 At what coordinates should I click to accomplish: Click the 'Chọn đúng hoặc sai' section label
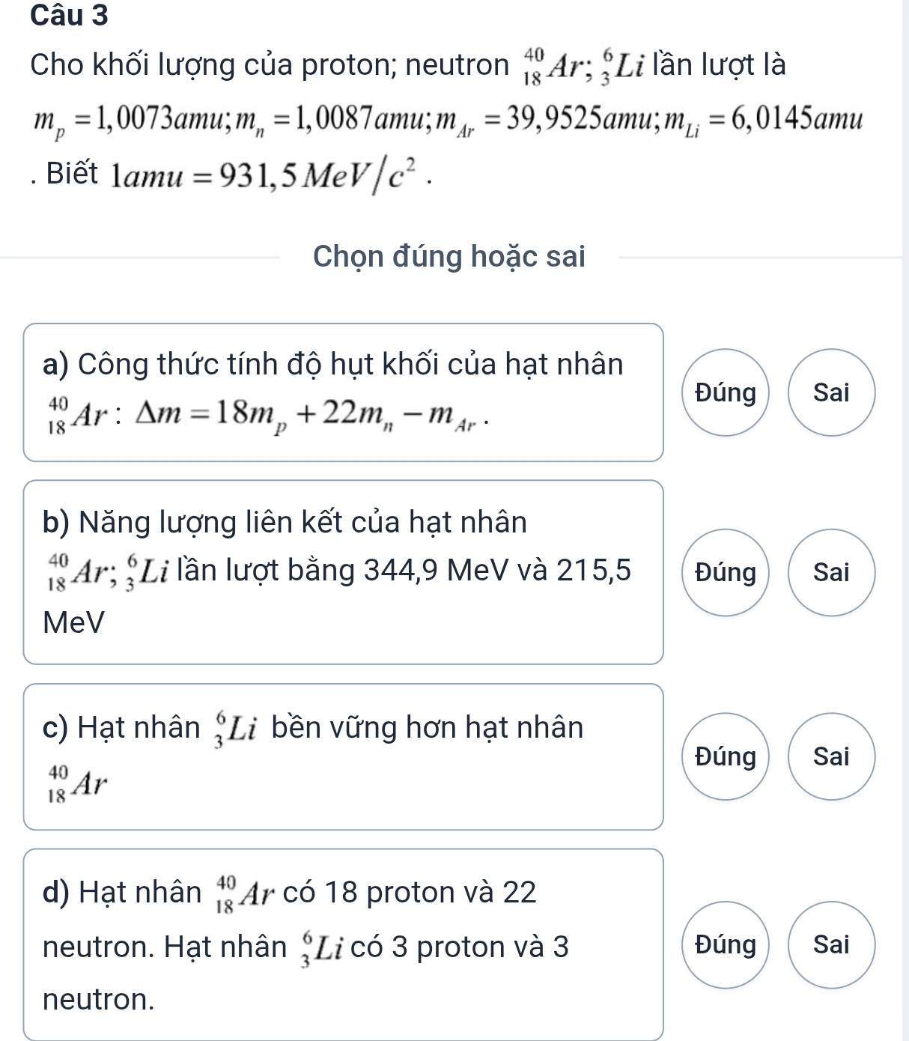pyautogui.click(x=449, y=256)
